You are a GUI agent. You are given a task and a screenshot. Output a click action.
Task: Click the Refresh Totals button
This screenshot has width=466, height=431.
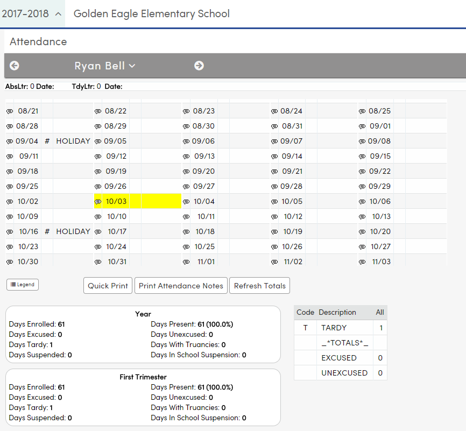click(259, 286)
